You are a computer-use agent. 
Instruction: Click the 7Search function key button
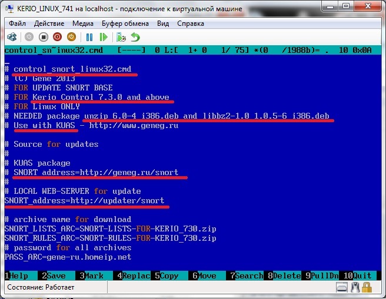[x=246, y=276]
